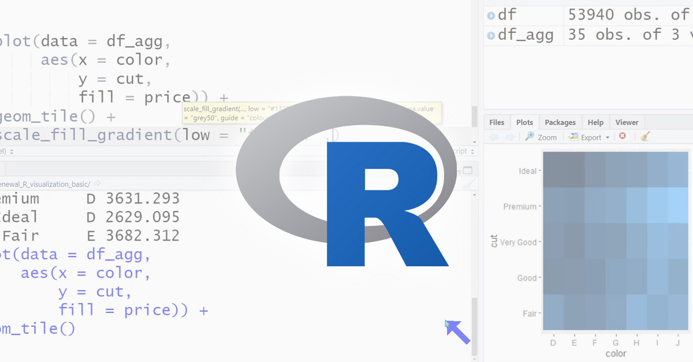This screenshot has width=693, height=362.
Task: Click the df_agg variable name in Environment
Action: tap(526, 35)
